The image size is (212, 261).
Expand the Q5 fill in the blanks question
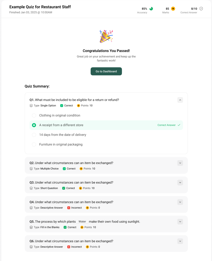(180, 222)
